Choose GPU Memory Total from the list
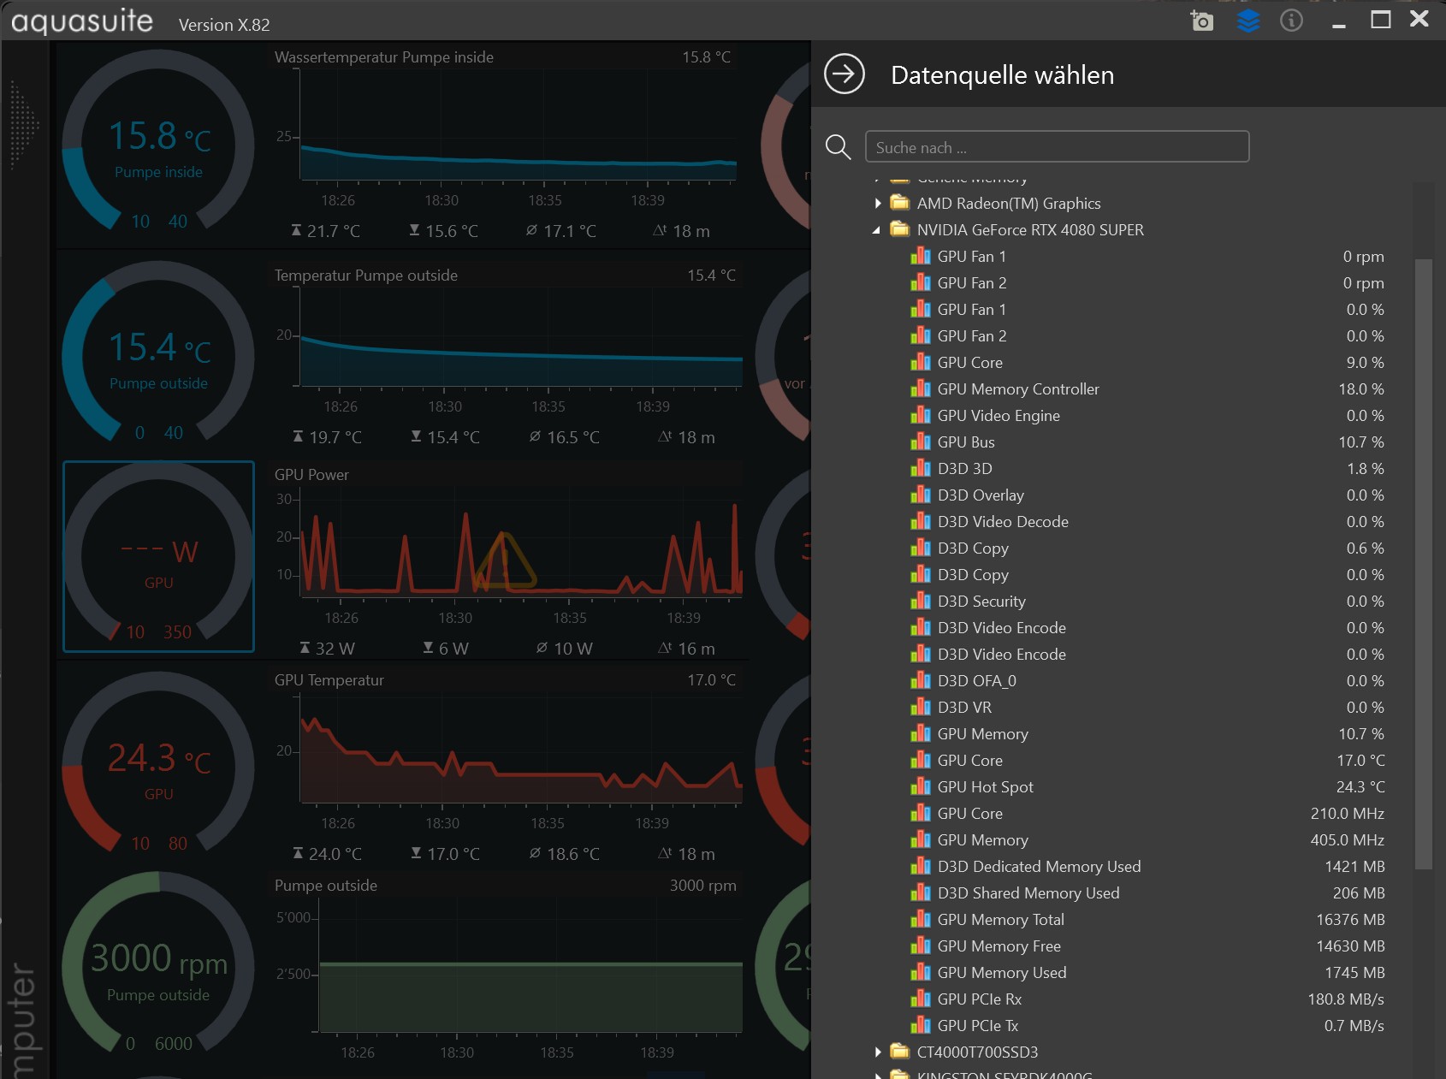Image resolution: width=1446 pixels, height=1079 pixels. (1000, 920)
